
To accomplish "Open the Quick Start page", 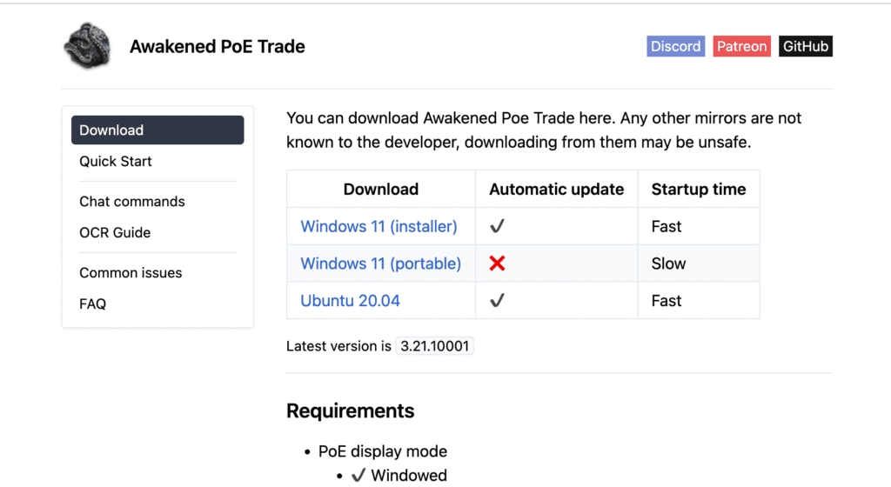I will [x=116, y=161].
